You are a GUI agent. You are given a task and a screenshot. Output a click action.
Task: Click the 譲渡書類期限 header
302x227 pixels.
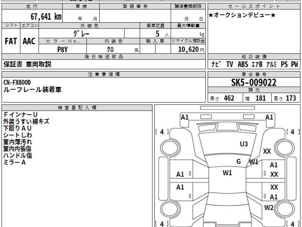188,7
